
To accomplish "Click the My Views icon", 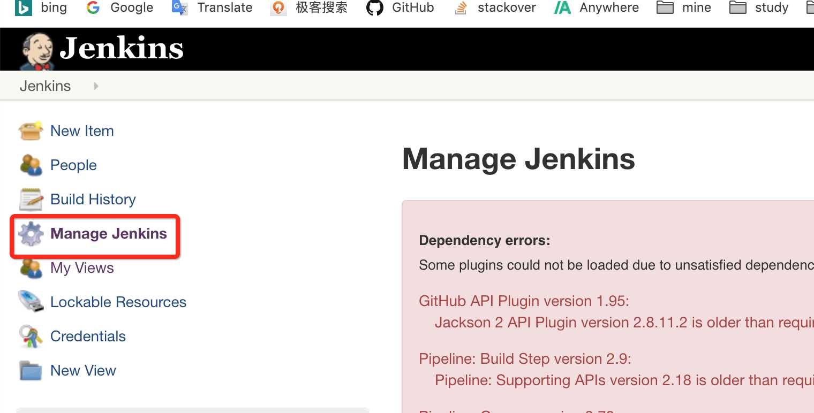I will point(31,267).
